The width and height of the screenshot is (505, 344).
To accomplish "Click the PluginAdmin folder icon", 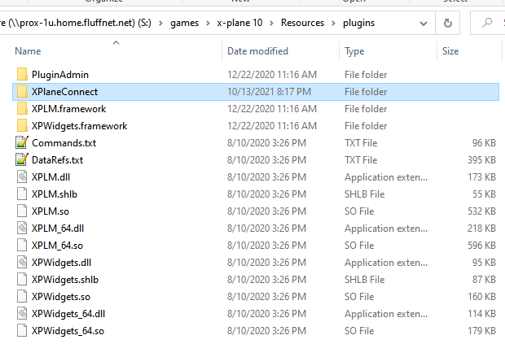I will pos(22,74).
